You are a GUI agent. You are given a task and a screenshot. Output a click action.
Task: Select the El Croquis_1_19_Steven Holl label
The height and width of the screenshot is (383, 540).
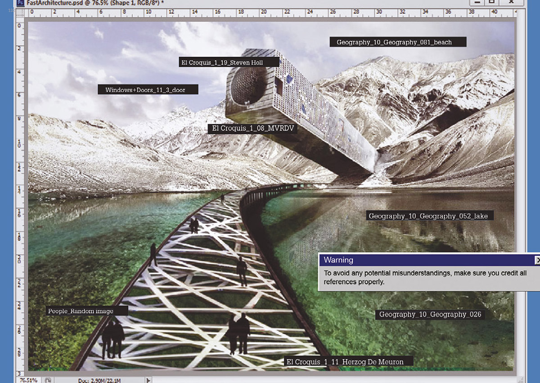point(222,63)
